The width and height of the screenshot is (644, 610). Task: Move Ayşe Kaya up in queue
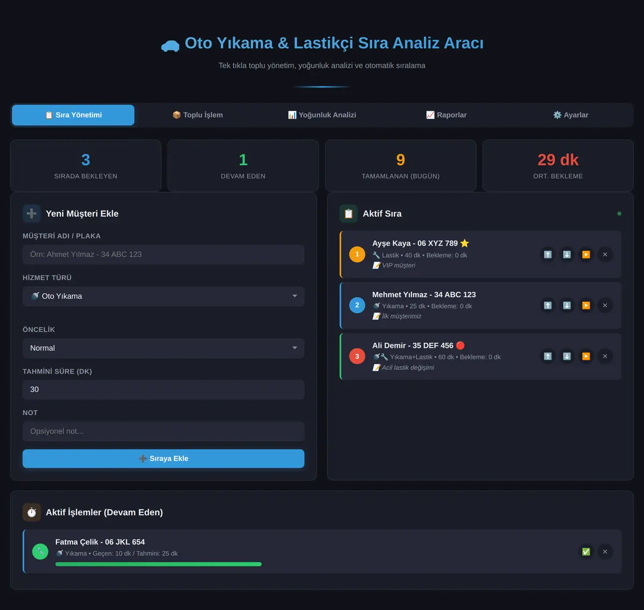point(547,255)
